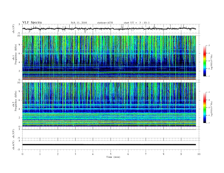Click the 'ch.1(V)' waveform axis label
The image size is (224, 173).
click(x=14, y=29)
